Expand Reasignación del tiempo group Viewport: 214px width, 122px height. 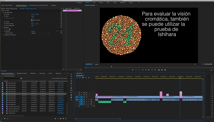pyautogui.click(x=2, y=35)
